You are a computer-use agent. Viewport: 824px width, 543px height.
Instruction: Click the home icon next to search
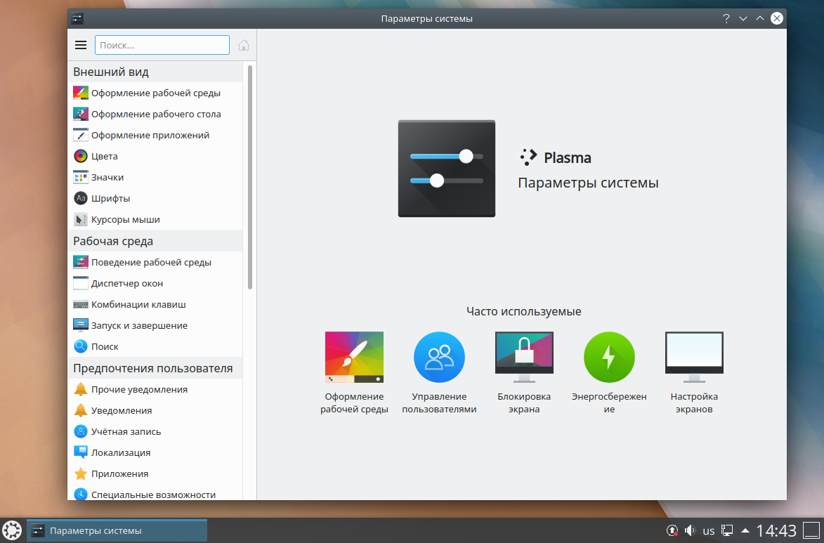click(243, 45)
